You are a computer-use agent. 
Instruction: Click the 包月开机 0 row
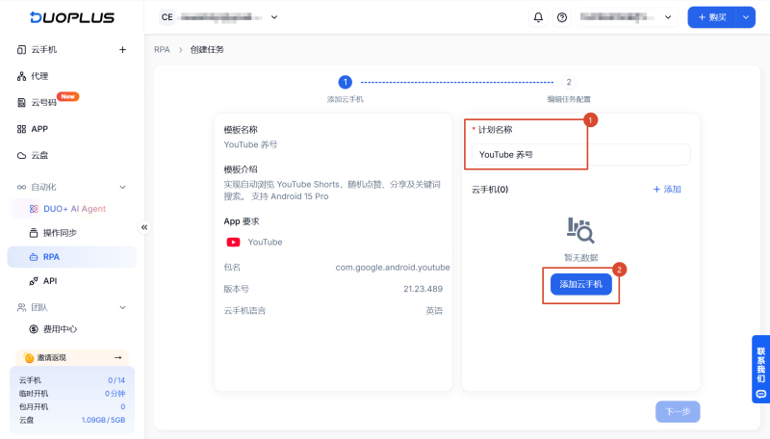[71, 406]
